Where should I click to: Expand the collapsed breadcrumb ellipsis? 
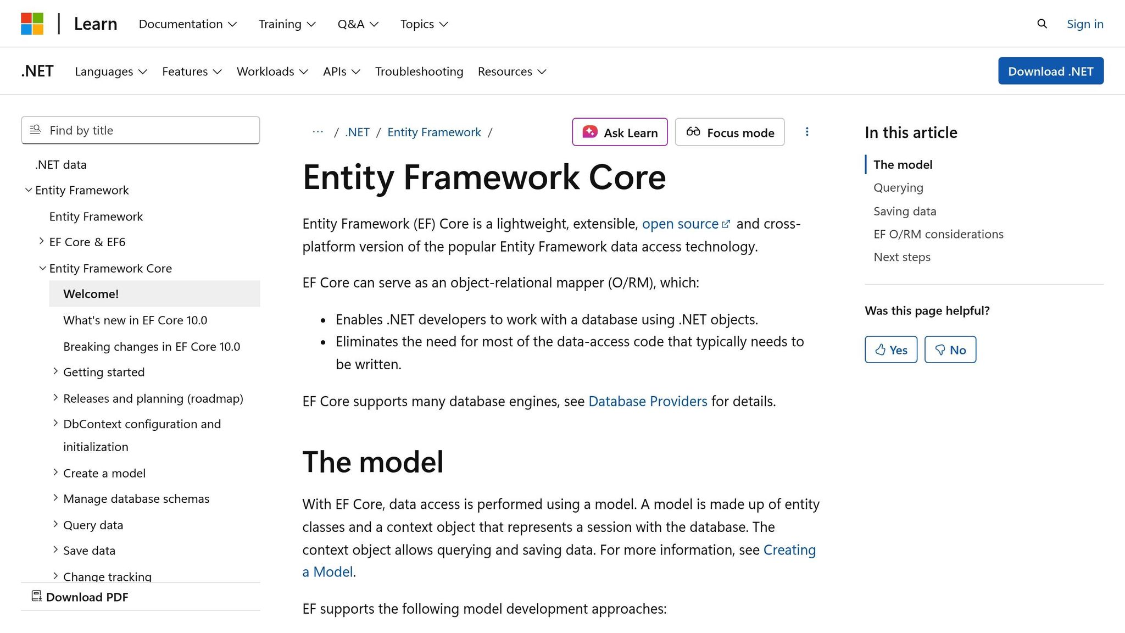(318, 132)
